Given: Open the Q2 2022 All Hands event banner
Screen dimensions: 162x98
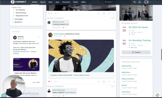Looking at the screenshot, I should click(x=136, y=13).
